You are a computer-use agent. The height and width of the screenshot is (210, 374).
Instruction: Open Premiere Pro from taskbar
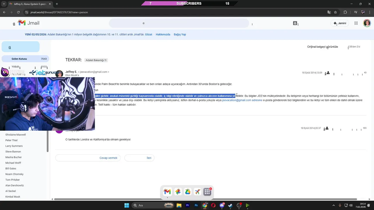[x=188, y=205]
